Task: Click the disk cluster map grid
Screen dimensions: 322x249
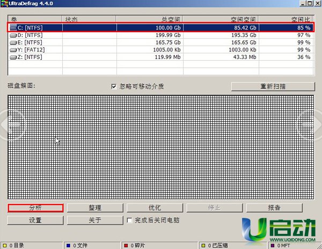Action: [161, 147]
